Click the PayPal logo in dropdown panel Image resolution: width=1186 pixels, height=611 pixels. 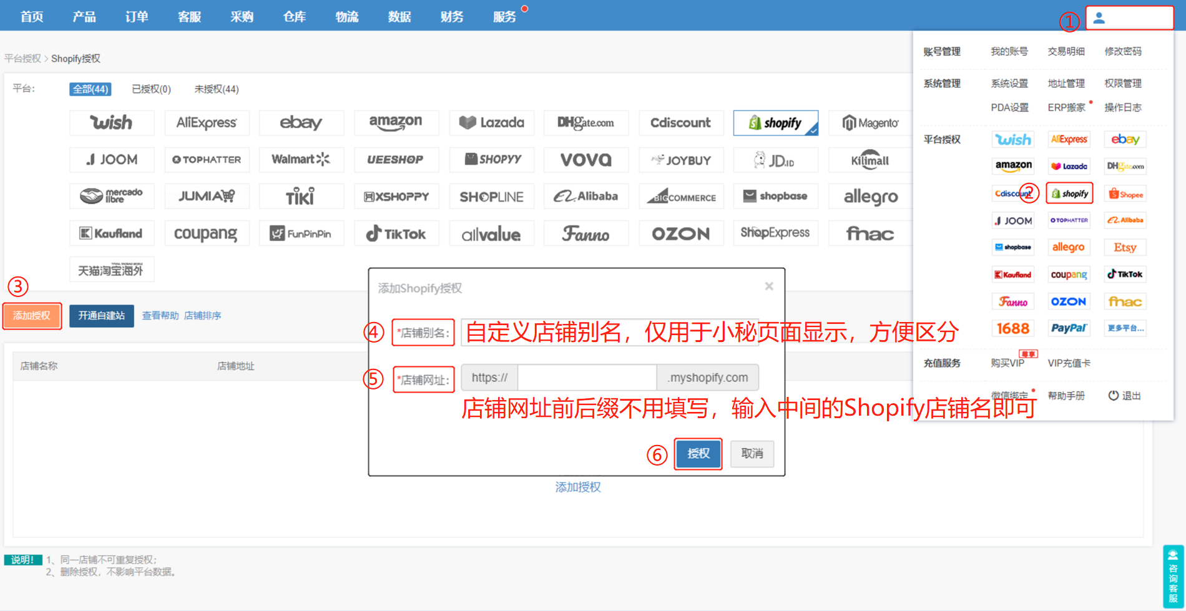click(x=1069, y=328)
